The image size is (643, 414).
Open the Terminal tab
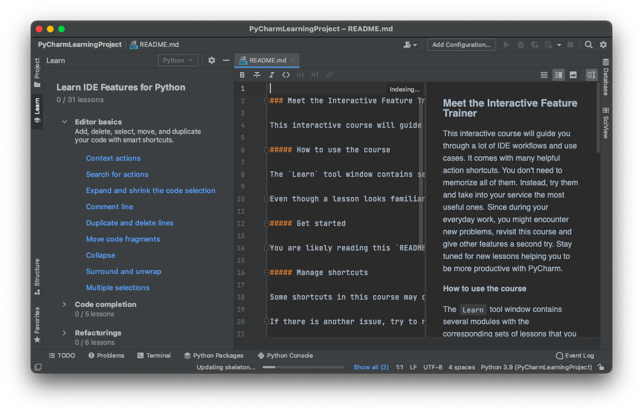[x=154, y=355]
